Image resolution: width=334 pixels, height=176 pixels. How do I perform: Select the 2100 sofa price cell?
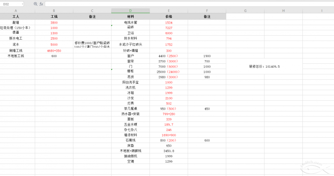(169, 98)
